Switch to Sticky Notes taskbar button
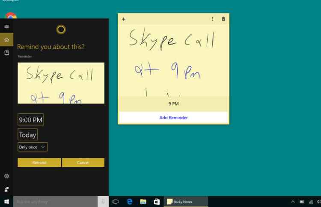Screen dimensions: 321x207 pyautogui.click(x=186, y=202)
